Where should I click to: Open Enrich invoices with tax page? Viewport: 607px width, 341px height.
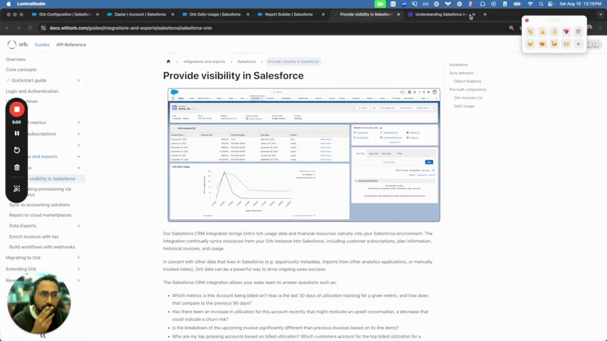(34, 236)
